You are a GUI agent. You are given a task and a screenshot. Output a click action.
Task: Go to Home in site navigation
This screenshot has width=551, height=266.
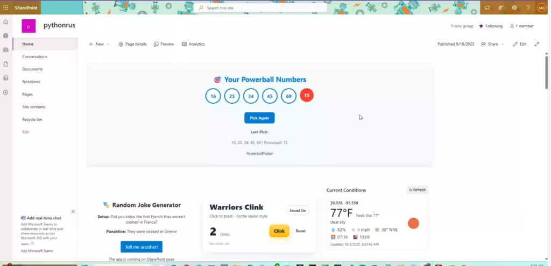pos(45,44)
